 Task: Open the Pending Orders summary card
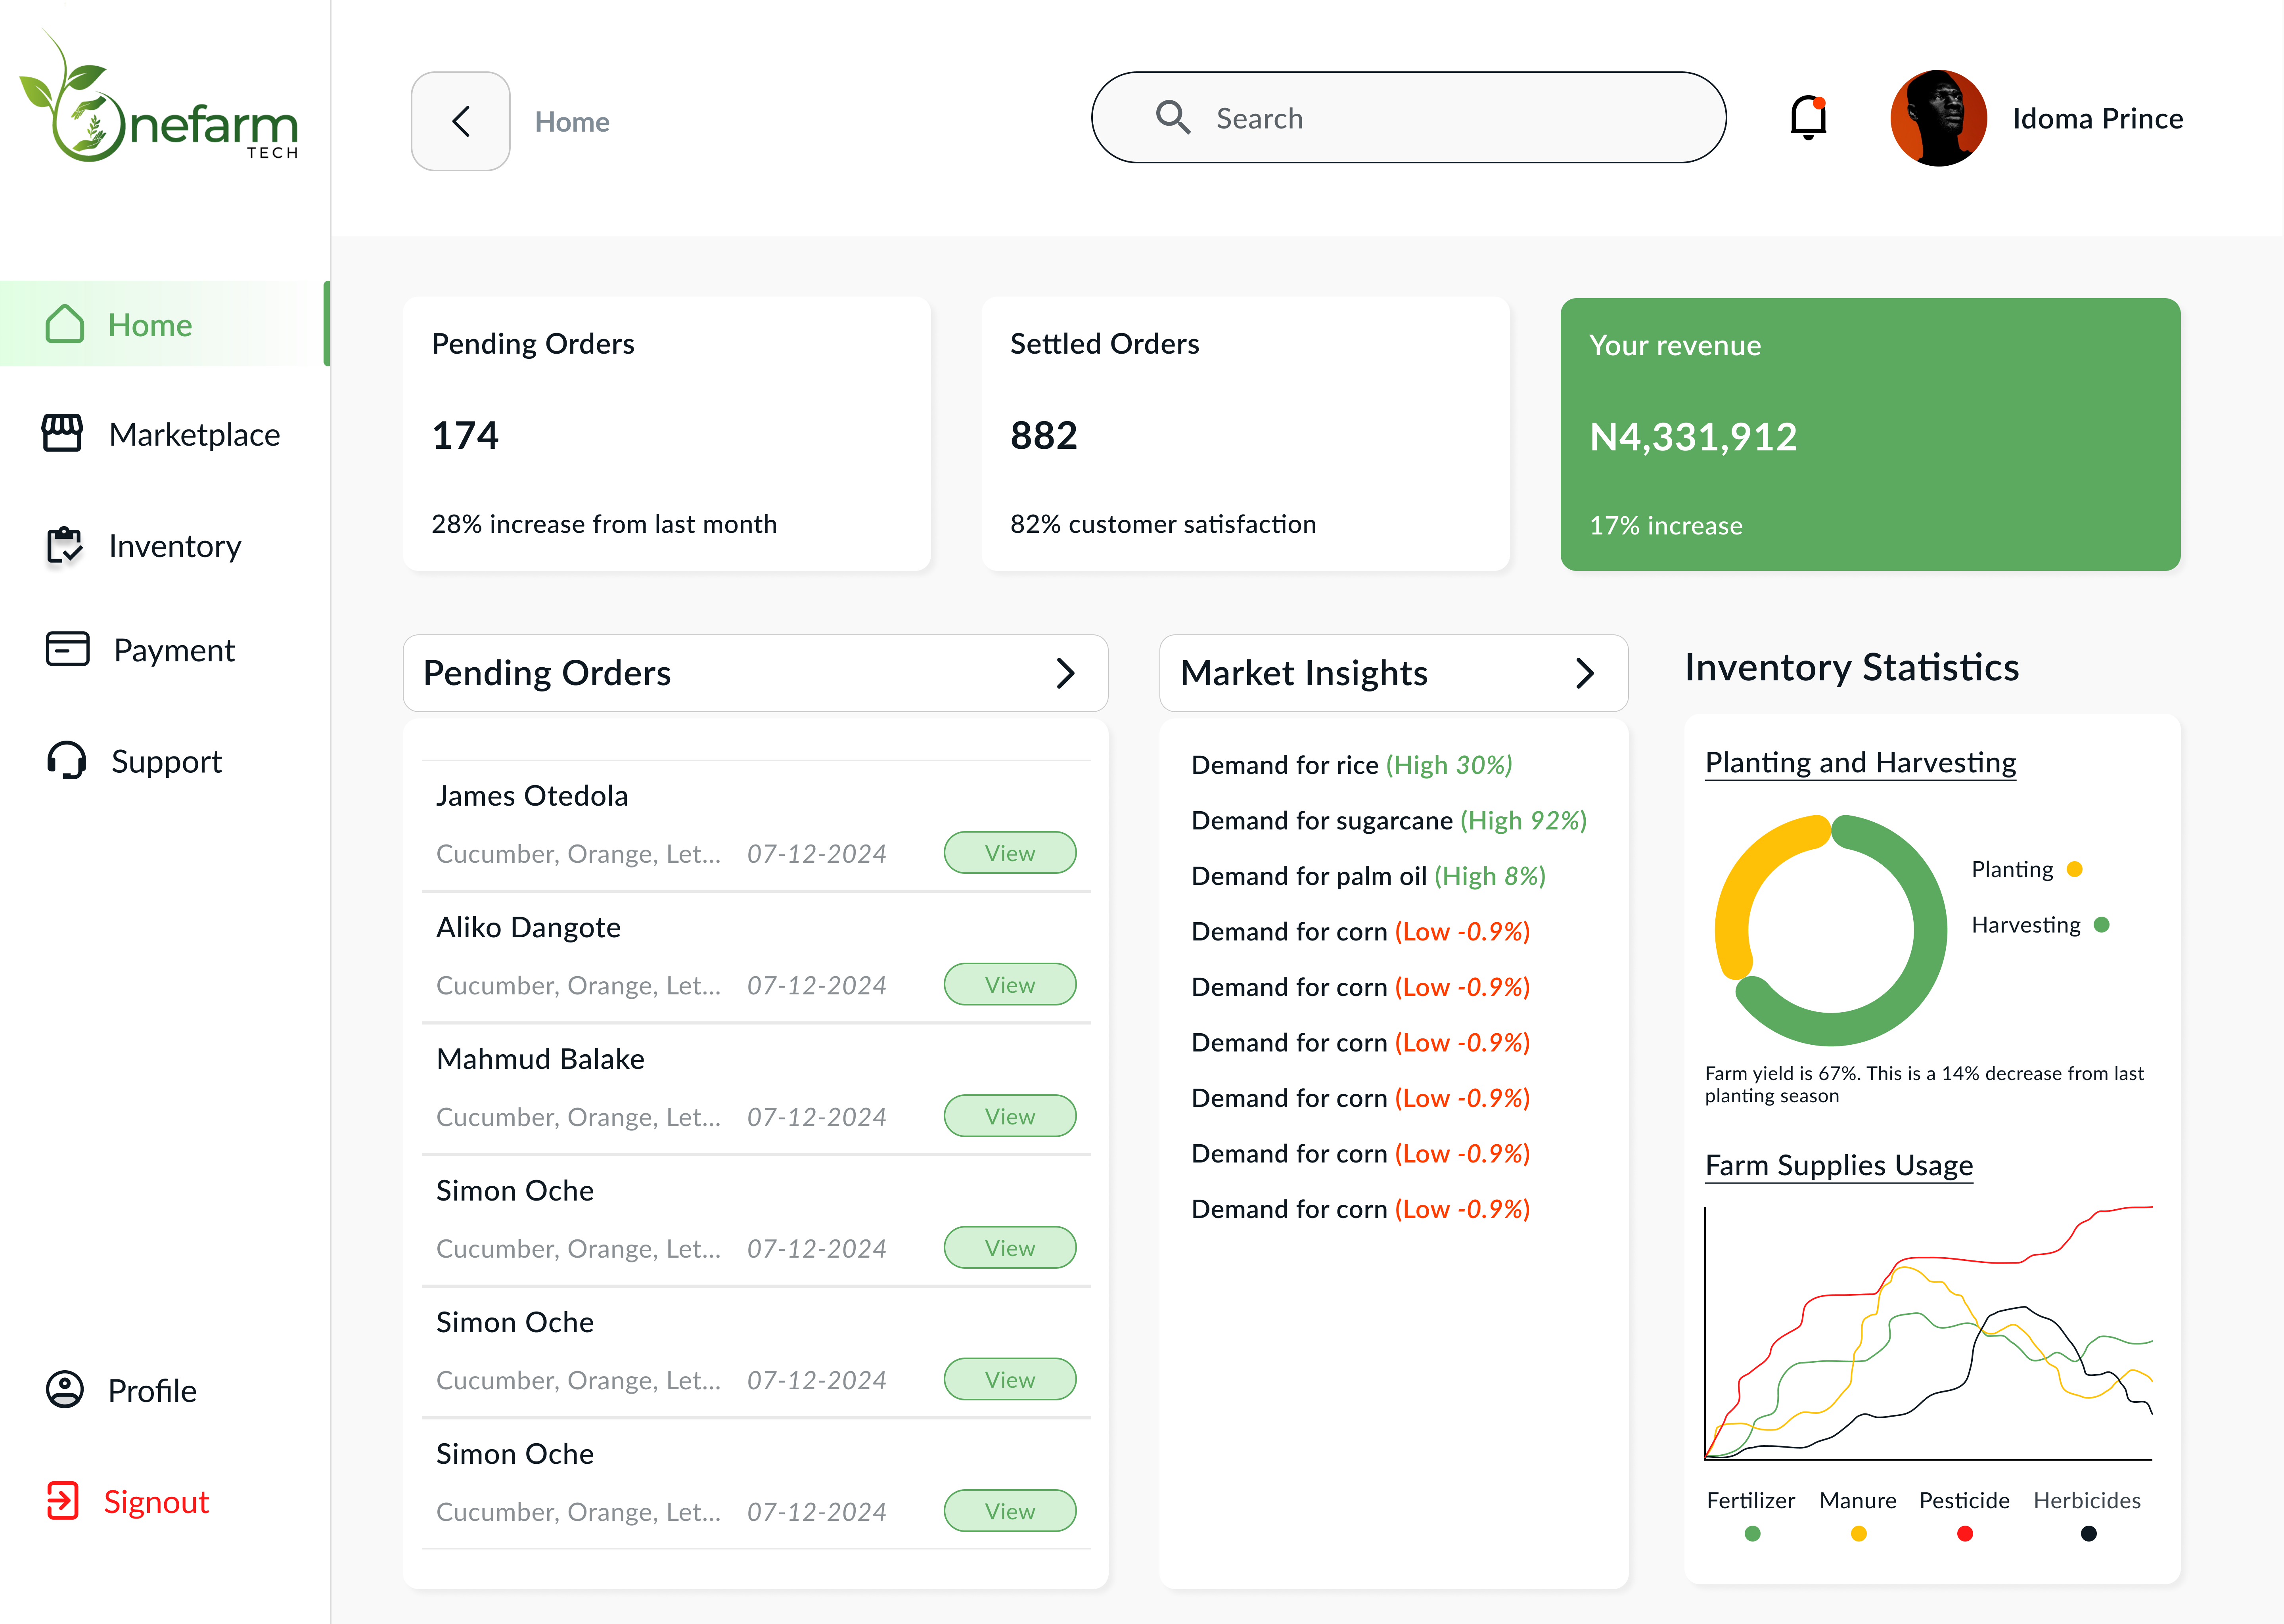[x=667, y=434]
